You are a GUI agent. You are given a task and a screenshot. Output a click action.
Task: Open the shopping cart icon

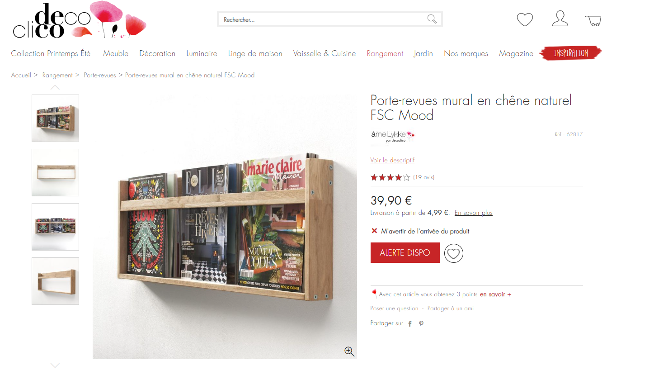click(x=593, y=21)
